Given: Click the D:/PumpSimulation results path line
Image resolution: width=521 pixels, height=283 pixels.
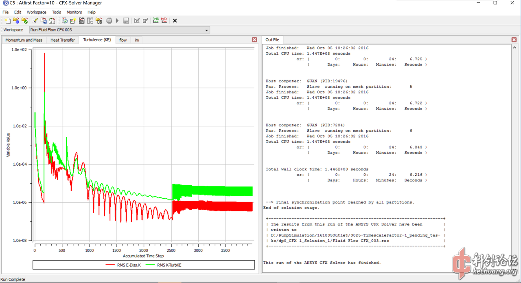Looking at the screenshot, I should (356, 235).
